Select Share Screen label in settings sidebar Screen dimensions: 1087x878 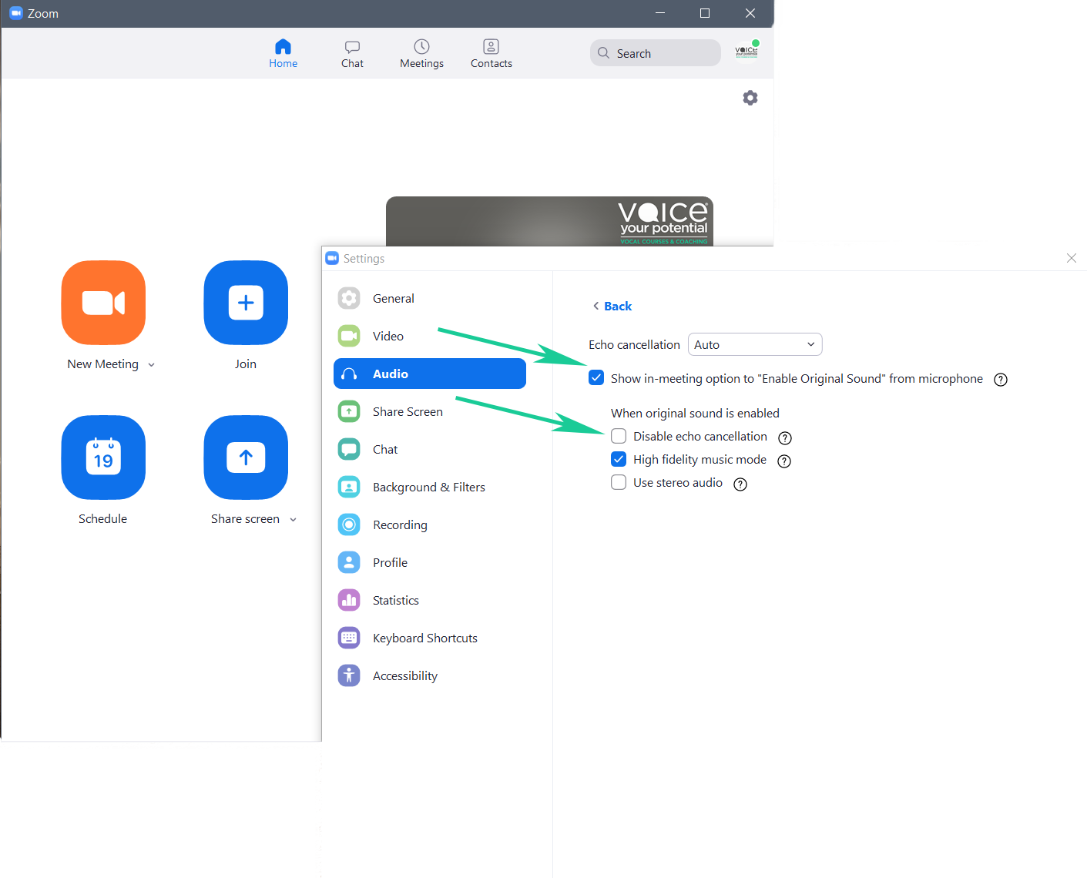(x=408, y=411)
